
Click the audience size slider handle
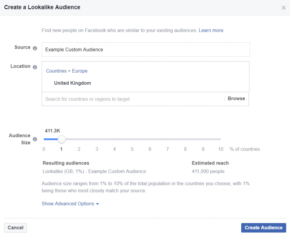click(62, 139)
